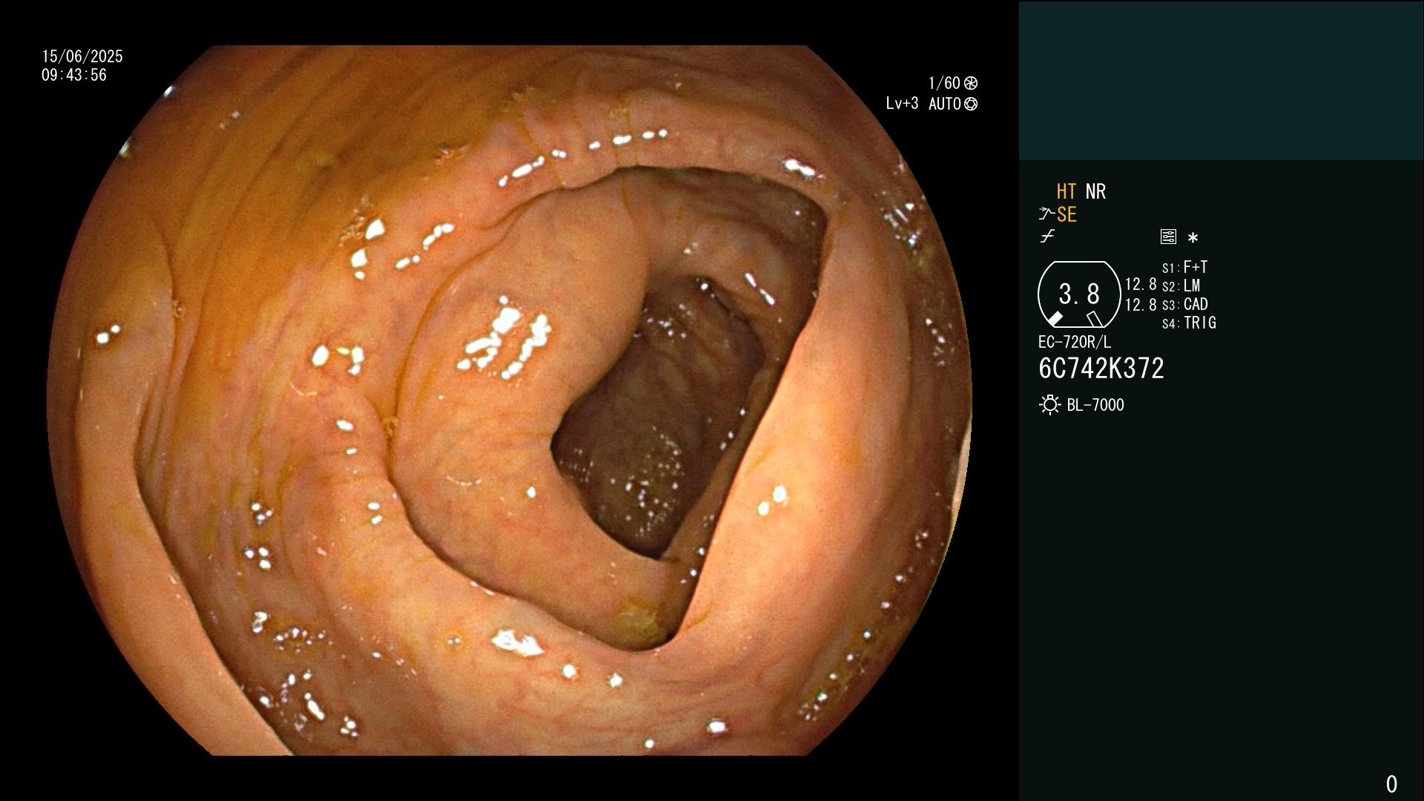Click the scope tip diagram showing 3.8
The width and height of the screenshot is (1424, 801).
[1079, 294]
